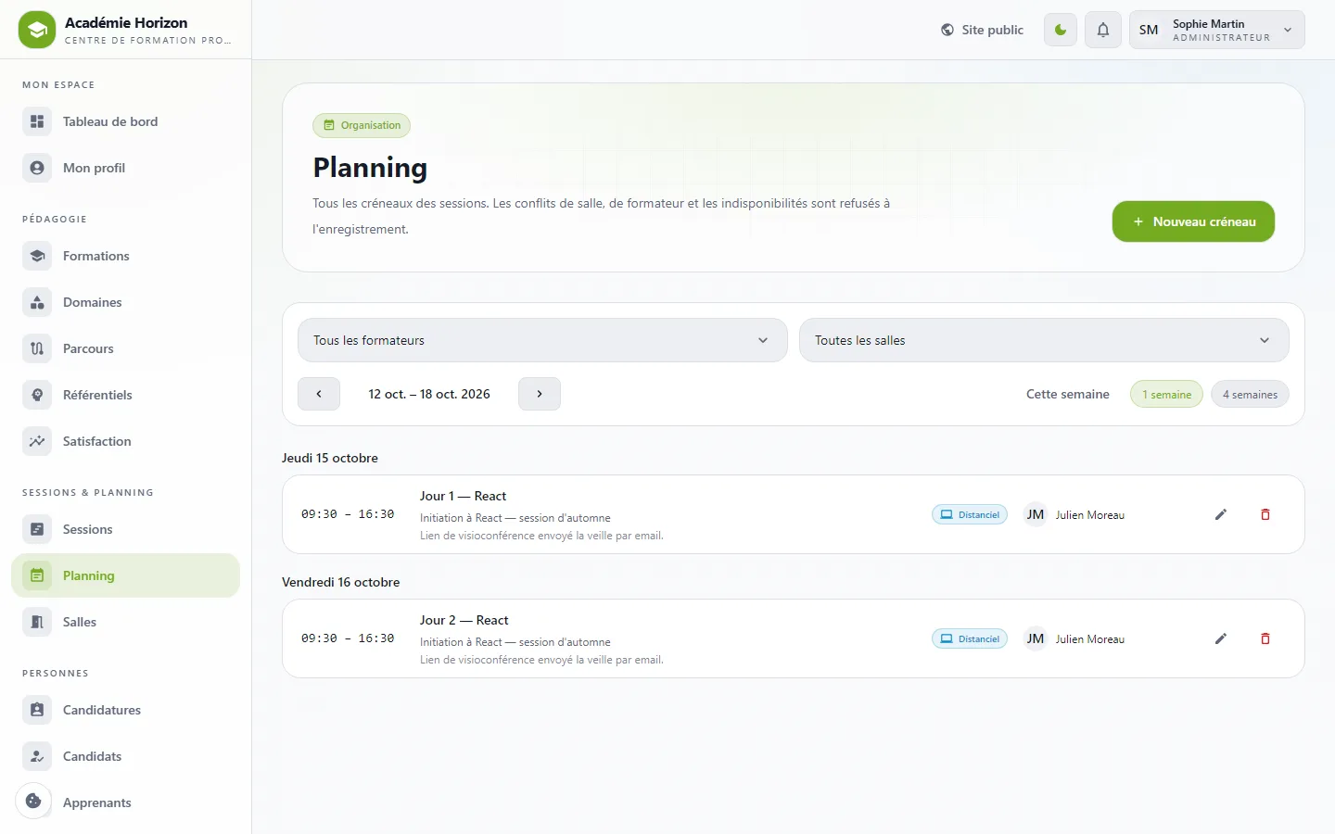Click the date range '12 oct. – 18 oct. 2026'
Image resolution: width=1335 pixels, height=834 pixels.
click(429, 394)
